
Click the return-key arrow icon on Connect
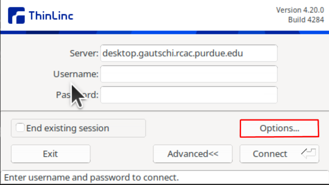pyautogui.click(x=308, y=154)
